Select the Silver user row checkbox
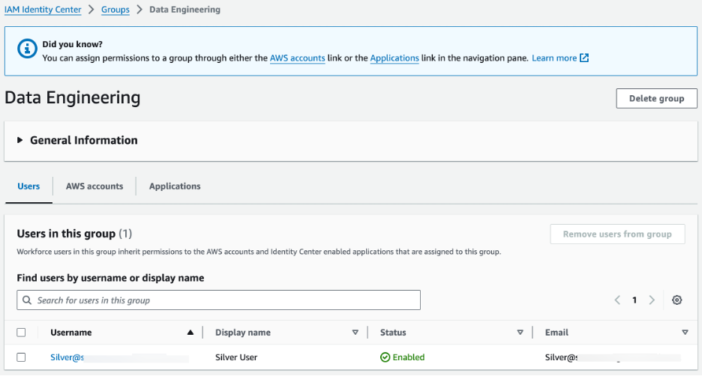The height and width of the screenshot is (376, 702). click(x=21, y=357)
